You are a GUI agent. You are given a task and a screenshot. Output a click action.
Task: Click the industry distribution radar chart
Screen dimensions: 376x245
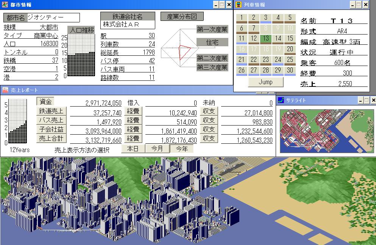[180, 48]
